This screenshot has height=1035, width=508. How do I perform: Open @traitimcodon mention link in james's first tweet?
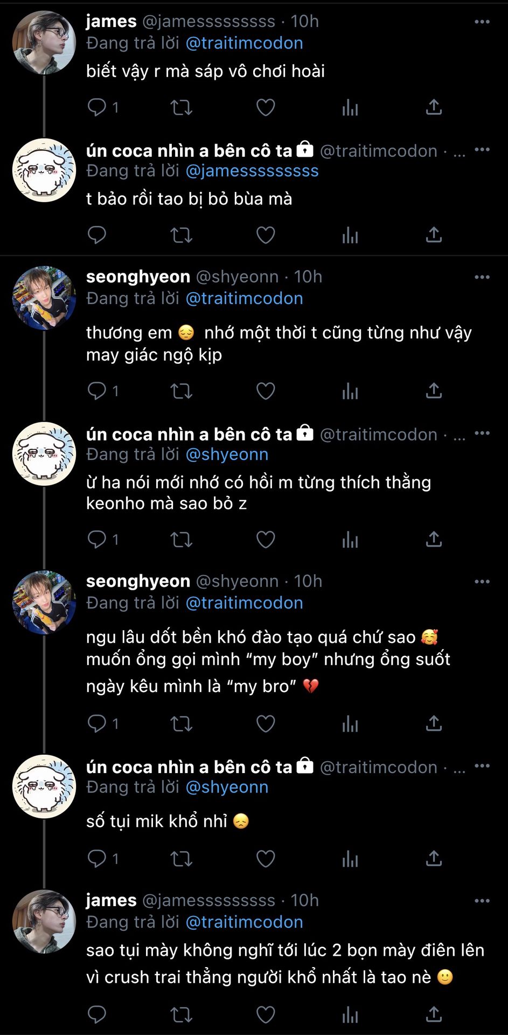click(x=244, y=43)
